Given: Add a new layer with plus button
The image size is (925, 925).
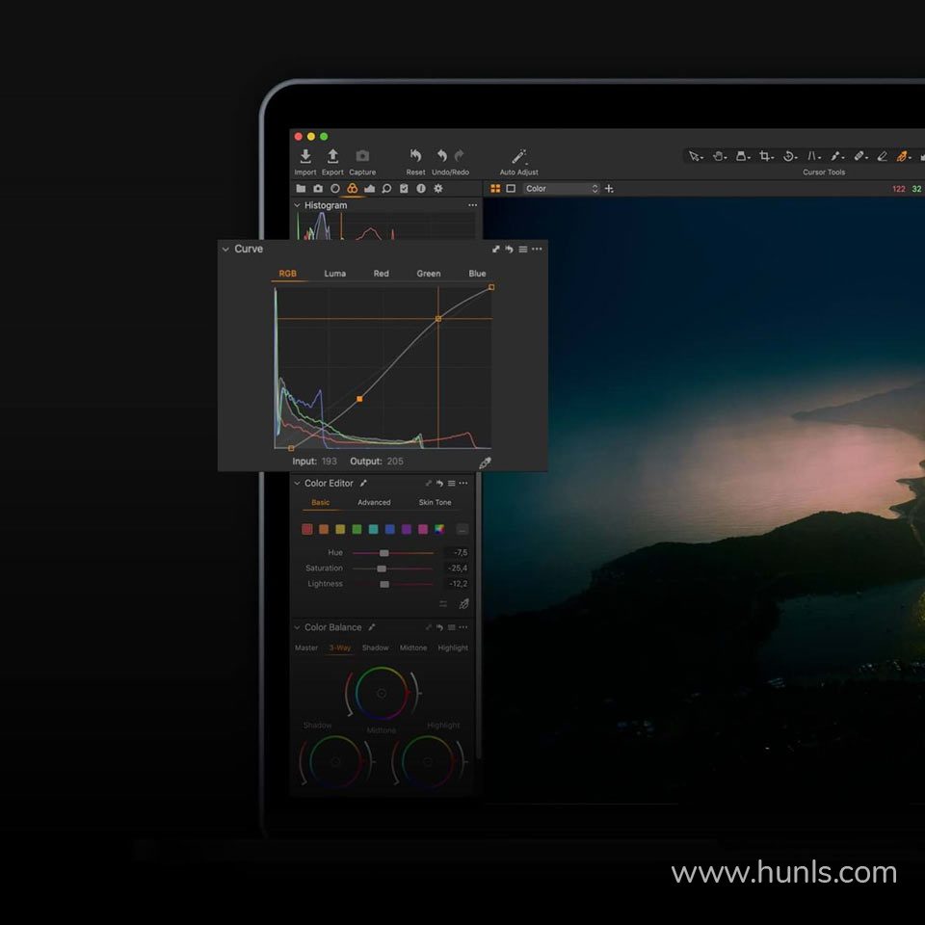Looking at the screenshot, I should 609,189.
